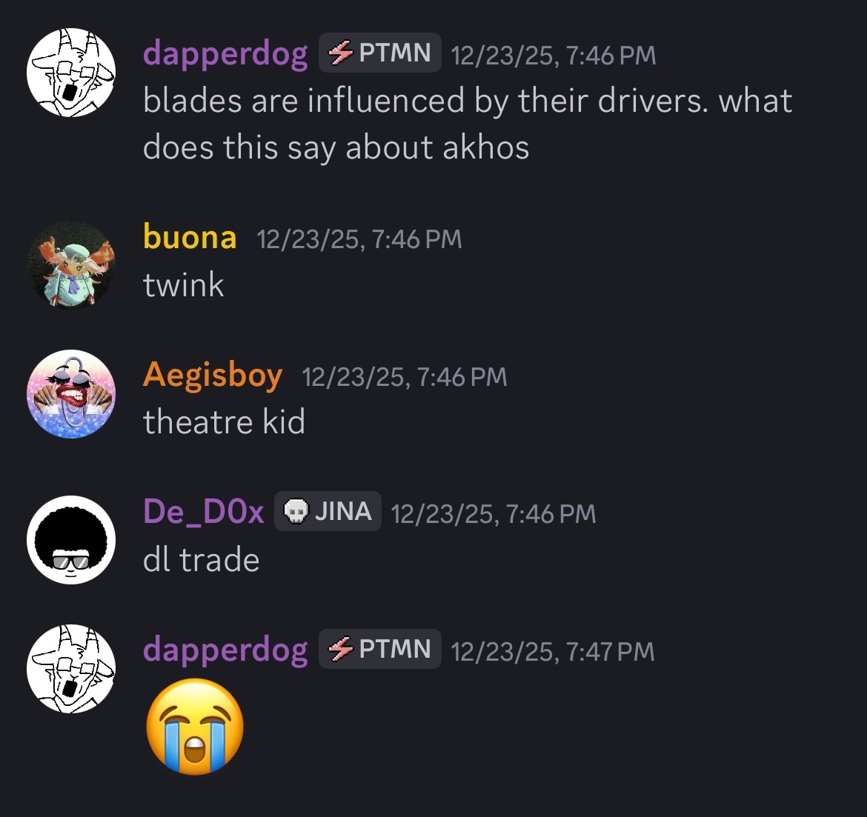
Task: Open dapperdog's avatar beside the crying emoji message
Action: (71, 669)
